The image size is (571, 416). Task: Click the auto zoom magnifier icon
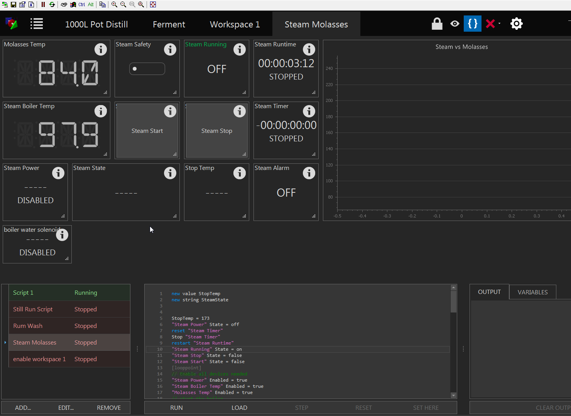(141, 5)
